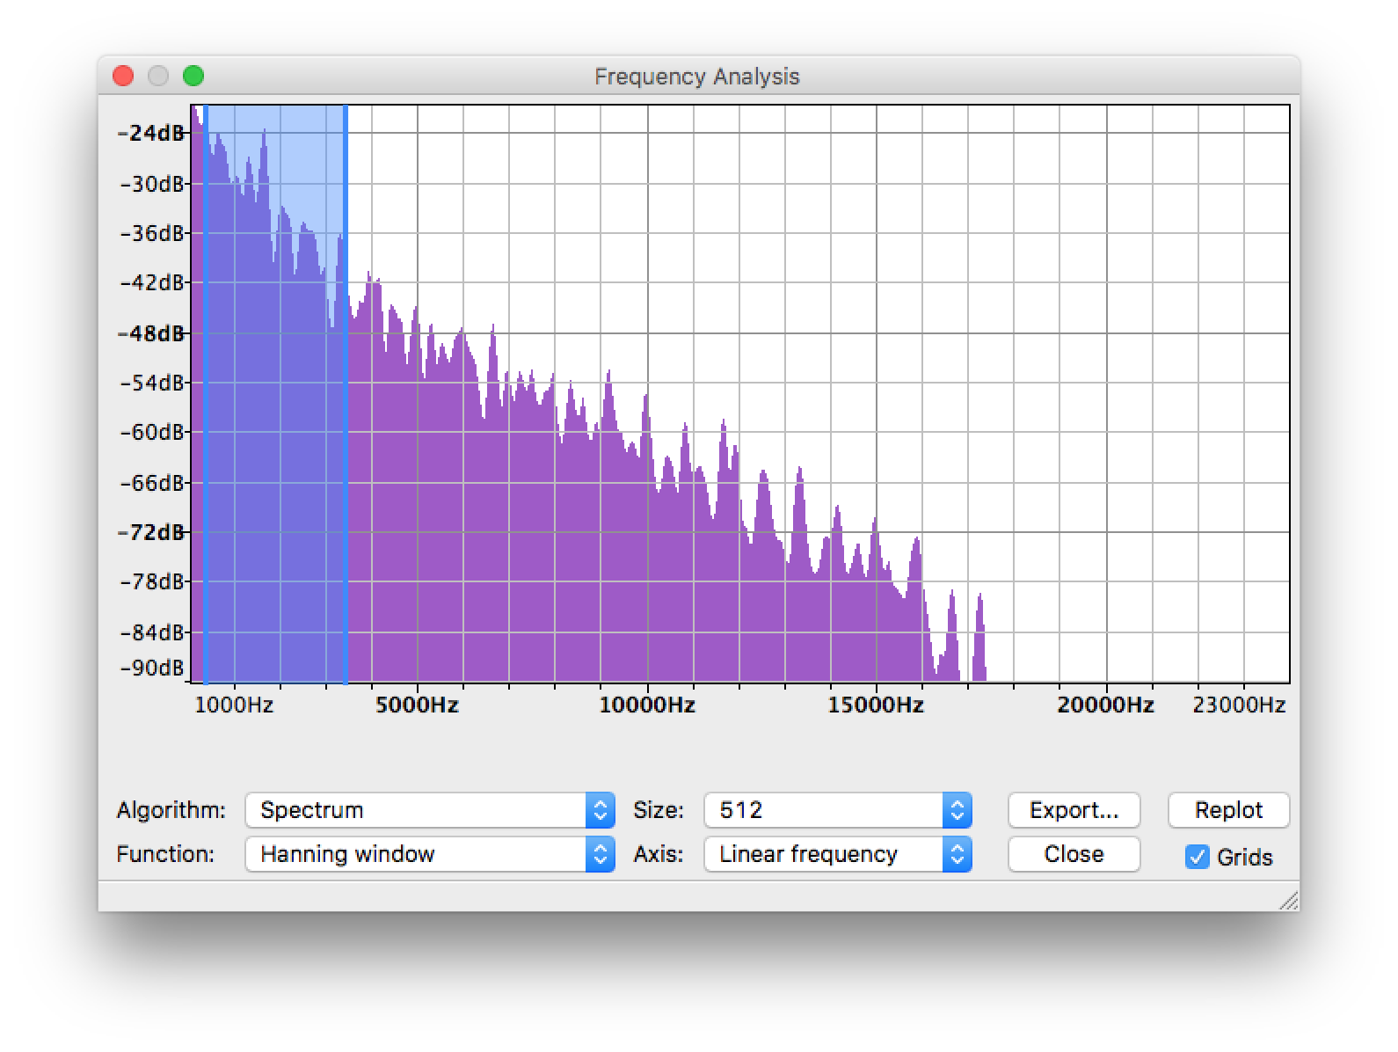The image size is (1398, 1052).
Task: Click the Close button beside Axis
Action: point(1074,854)
